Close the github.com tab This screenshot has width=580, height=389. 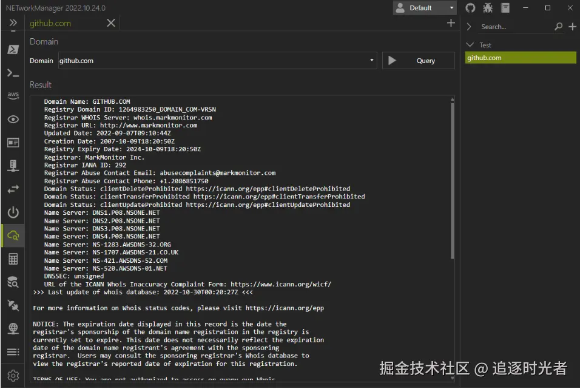click(x=110, y=23)
